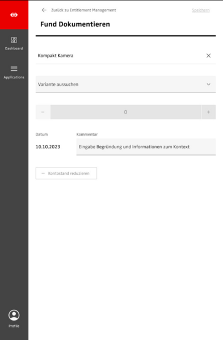The width and height of the screenshot is (223, 340).
Task: Click the red SBB logo
Action: 14,15
